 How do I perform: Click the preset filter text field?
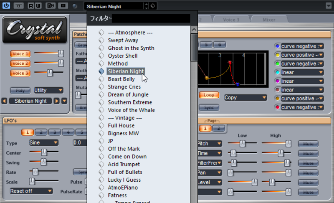pyautogui.click(x=151, y=18)
